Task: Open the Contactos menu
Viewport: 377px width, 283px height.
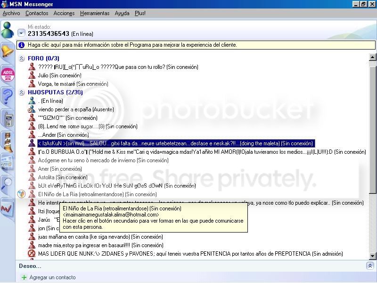Action: pyautogui.click(x=37, y=13)
